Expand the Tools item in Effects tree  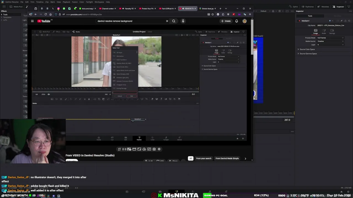(x=1, y=14)
